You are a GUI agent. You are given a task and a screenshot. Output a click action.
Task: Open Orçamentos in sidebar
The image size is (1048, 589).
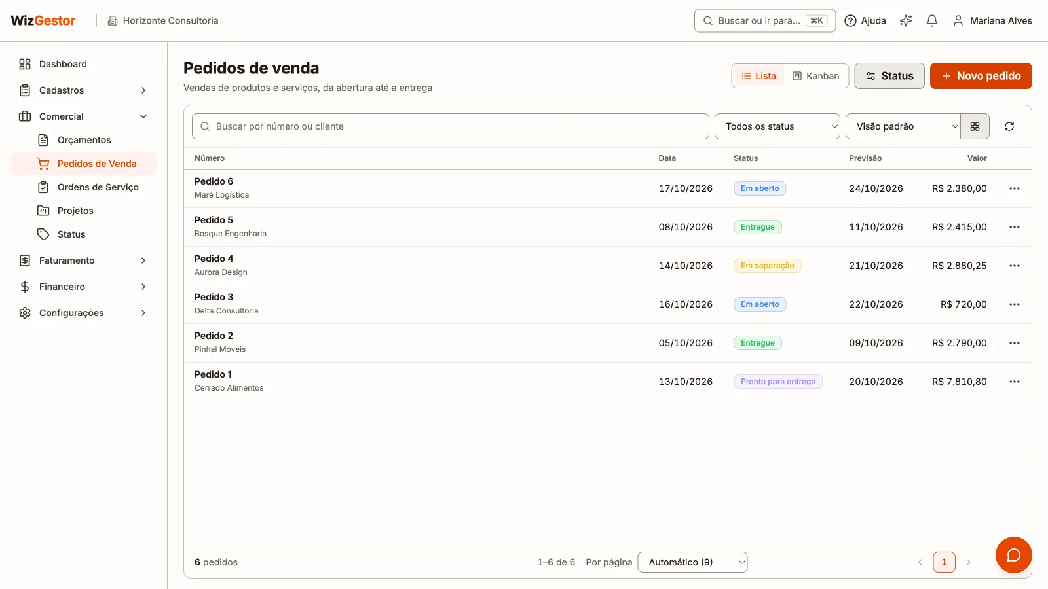tap(83, 140)
